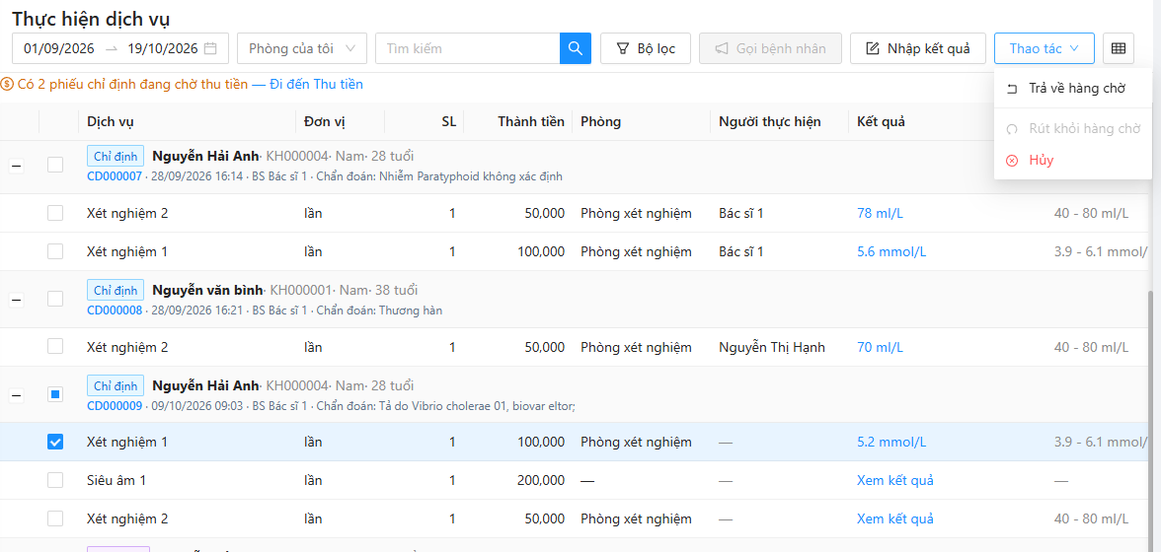Collapse the CD000007 order group
The height and width of the screenshot is (552, 1161).
pyautogui.click(x=16, y=167)
